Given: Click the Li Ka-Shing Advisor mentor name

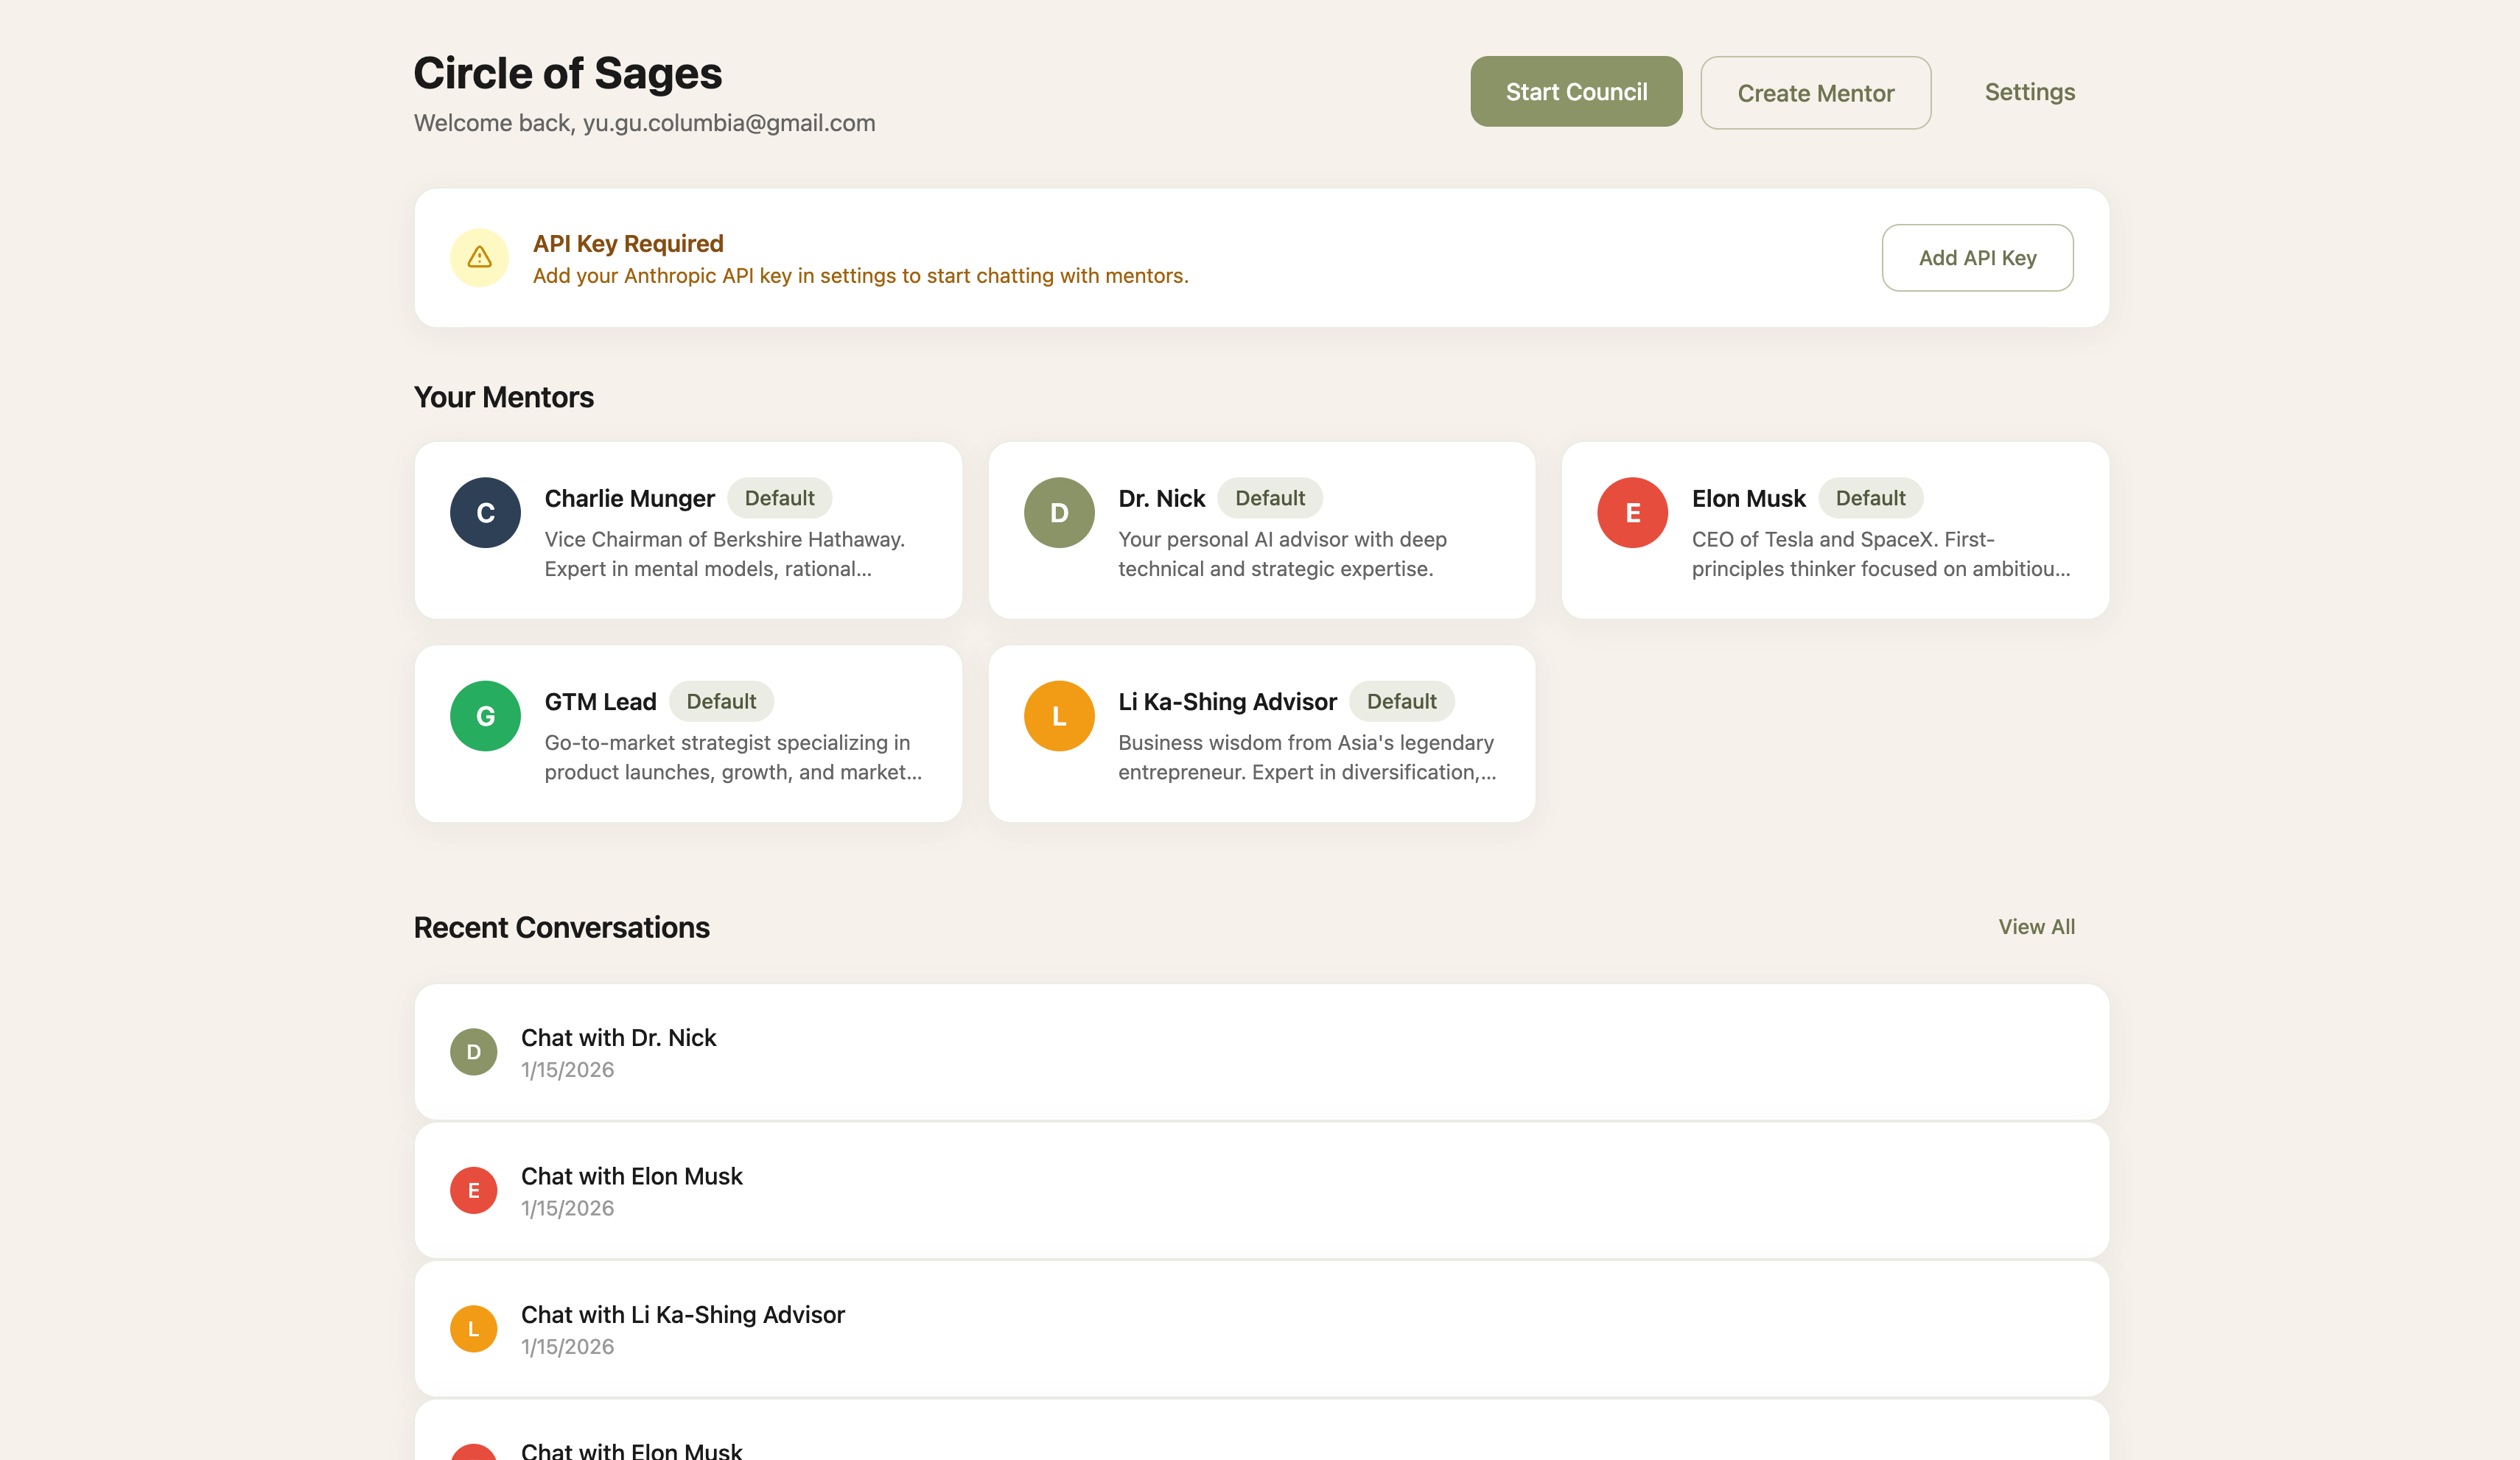Looking at the screenshot, I should point(1227,702).
